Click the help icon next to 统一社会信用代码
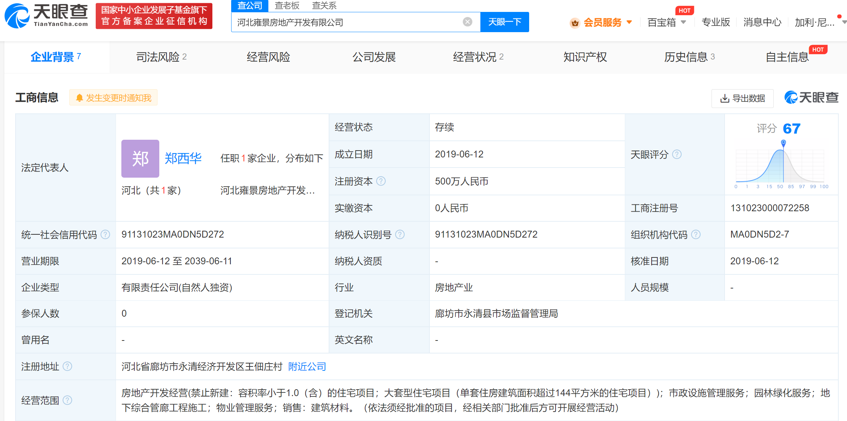 105,235
